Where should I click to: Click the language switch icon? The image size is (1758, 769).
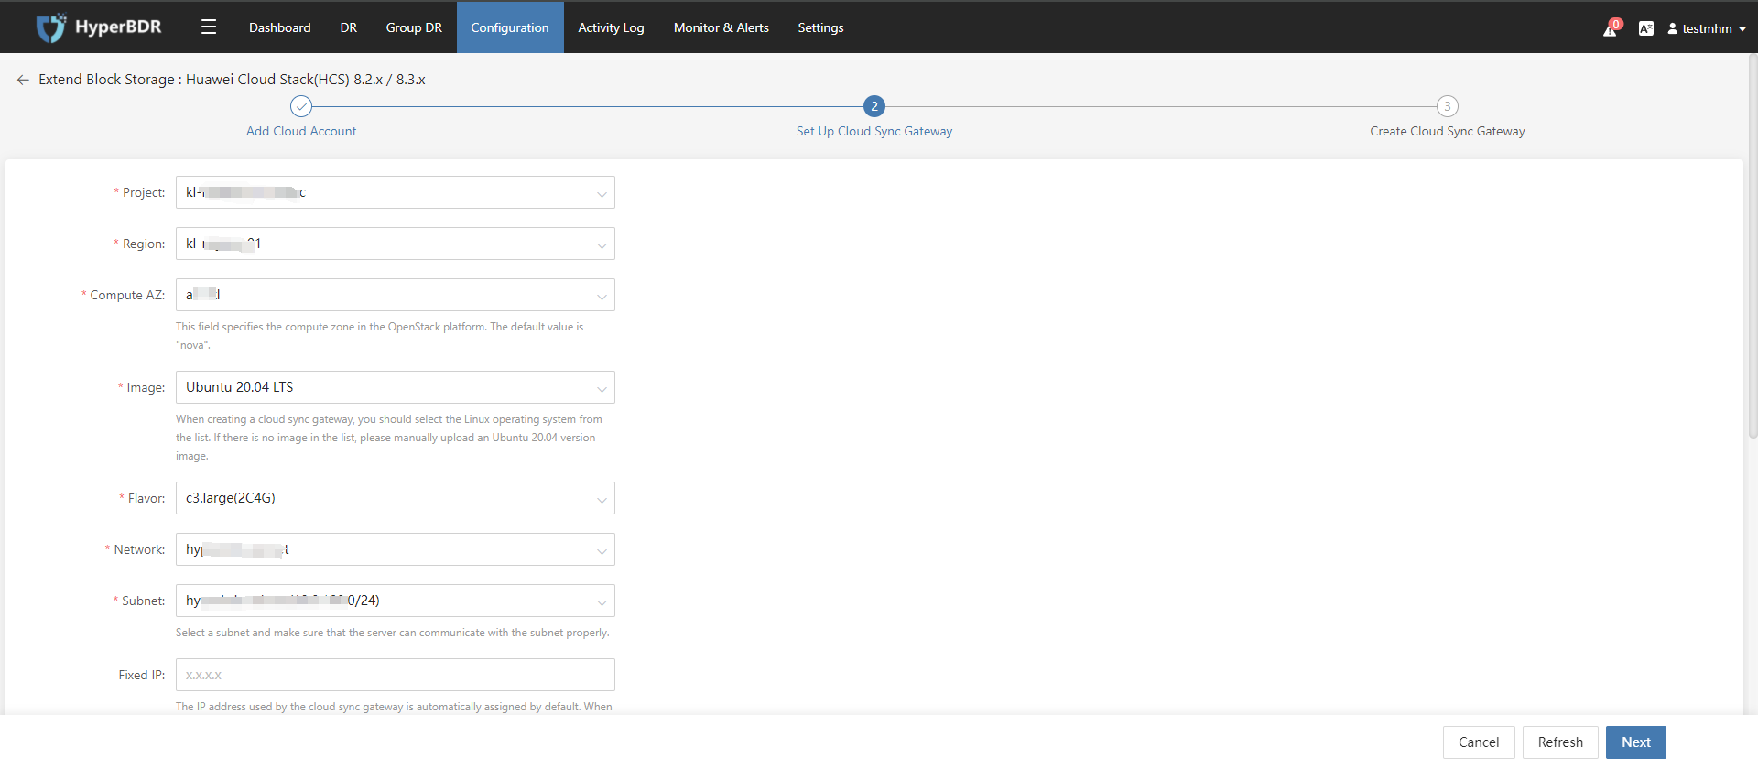pyautogui.click(x=1646, y=28)
